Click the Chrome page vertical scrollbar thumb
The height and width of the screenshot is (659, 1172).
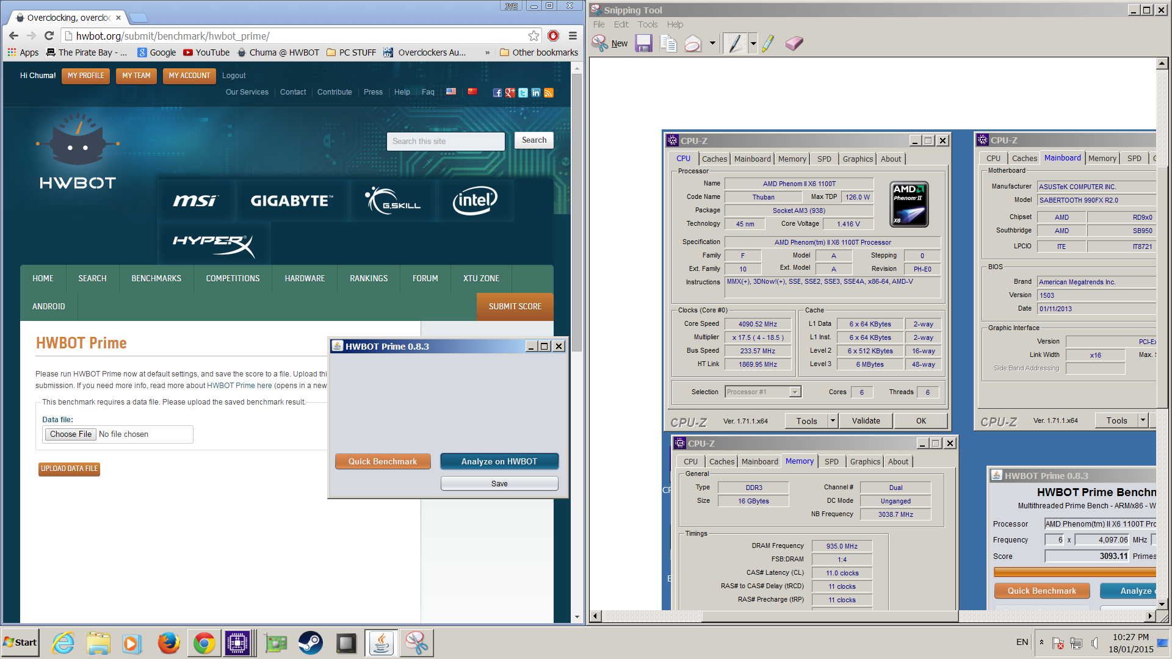(x=577, y=214)
